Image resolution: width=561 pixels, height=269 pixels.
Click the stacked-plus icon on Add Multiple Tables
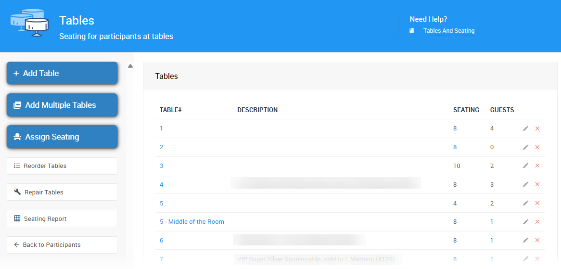(x=17, y=105)
